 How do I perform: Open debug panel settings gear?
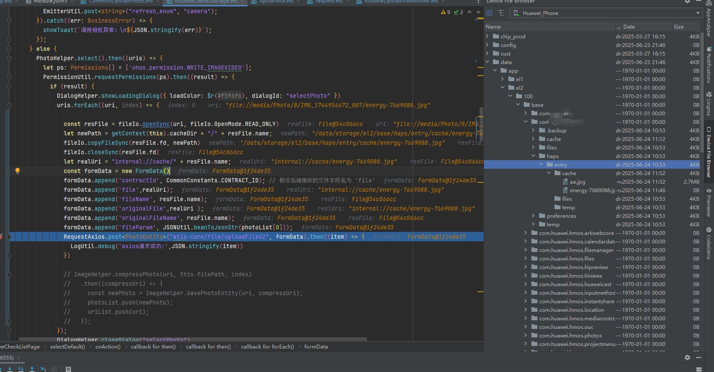(x=687, y=357)
